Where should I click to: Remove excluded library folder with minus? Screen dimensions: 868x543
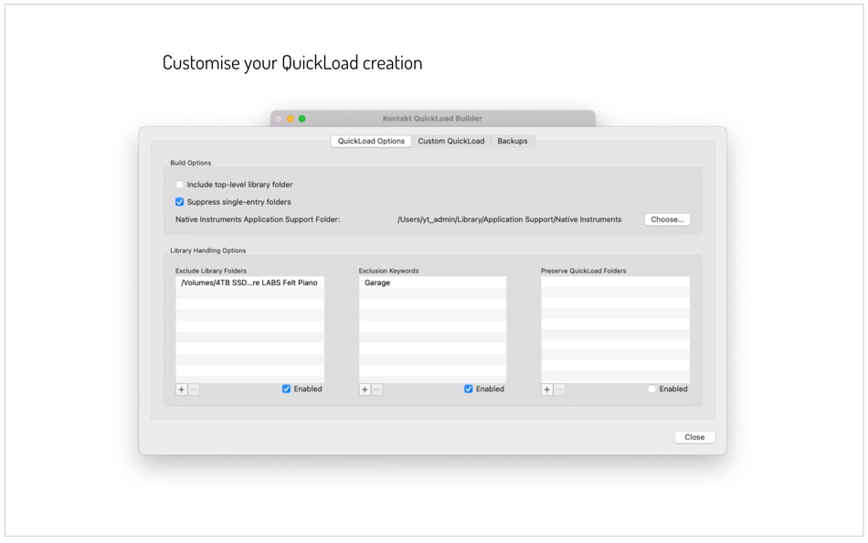[194, 389]
